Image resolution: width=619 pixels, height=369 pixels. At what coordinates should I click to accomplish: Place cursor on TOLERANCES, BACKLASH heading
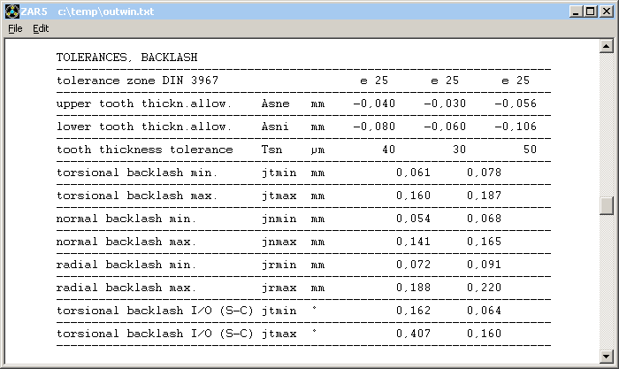(127, 58)
